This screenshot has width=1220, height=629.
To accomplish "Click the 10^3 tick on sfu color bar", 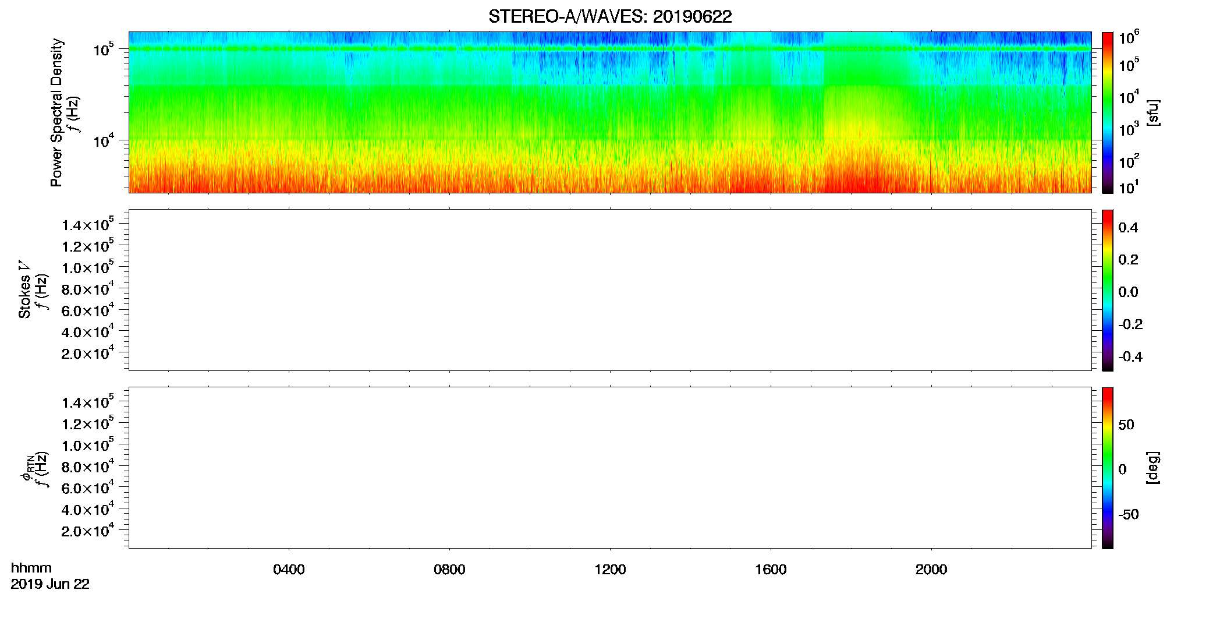I will (x=1129, y=129).
